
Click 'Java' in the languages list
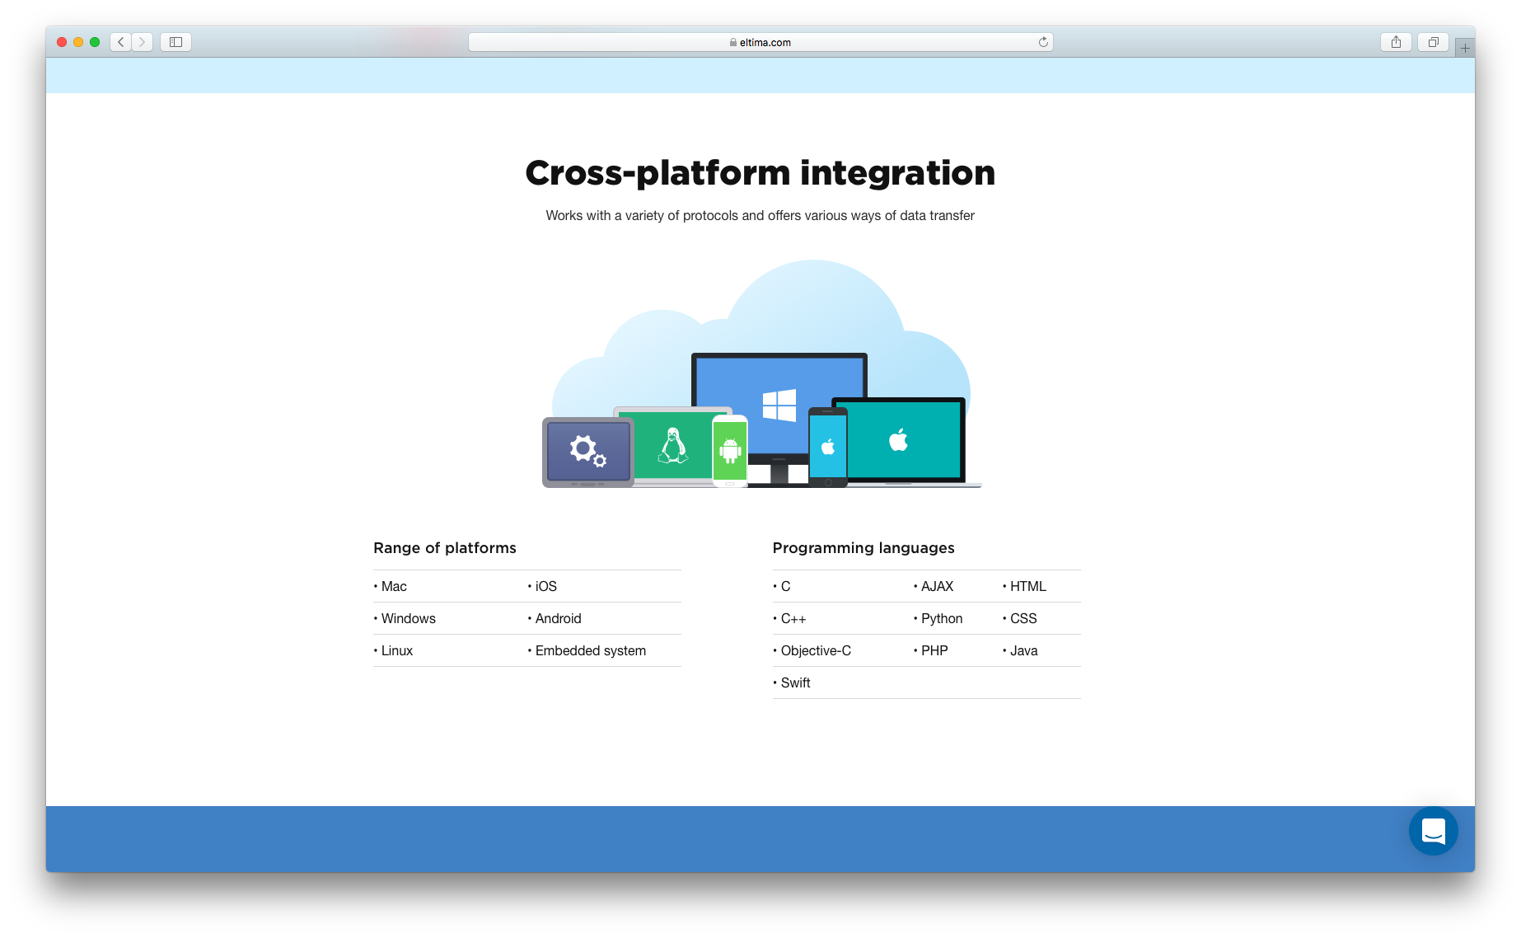[1024, 650]
